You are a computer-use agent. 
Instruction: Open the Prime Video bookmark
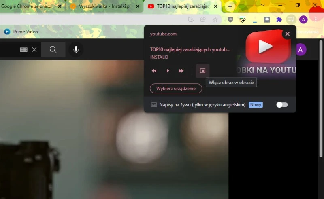pyautogui.click(x=21, y=32)
